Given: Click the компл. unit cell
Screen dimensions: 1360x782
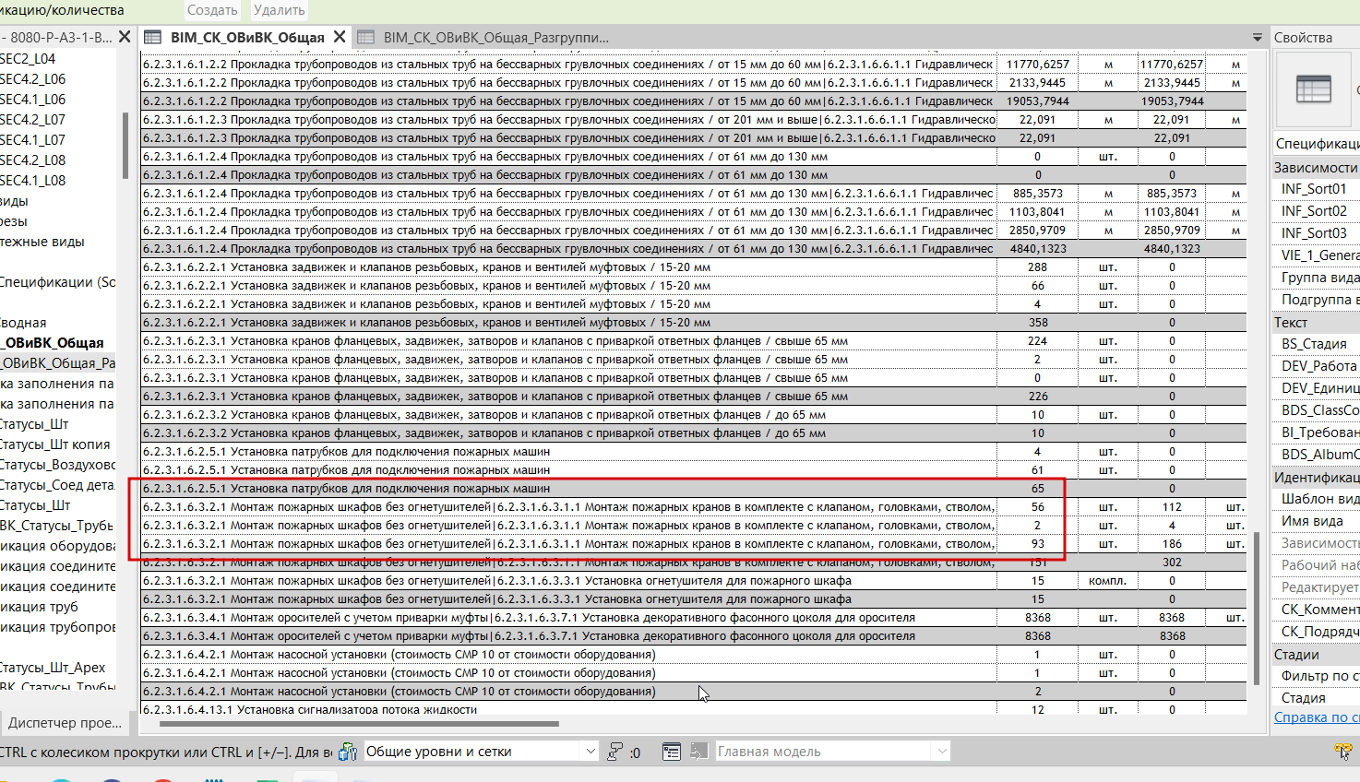Looking at the screenshot, I should (1107, 580).
